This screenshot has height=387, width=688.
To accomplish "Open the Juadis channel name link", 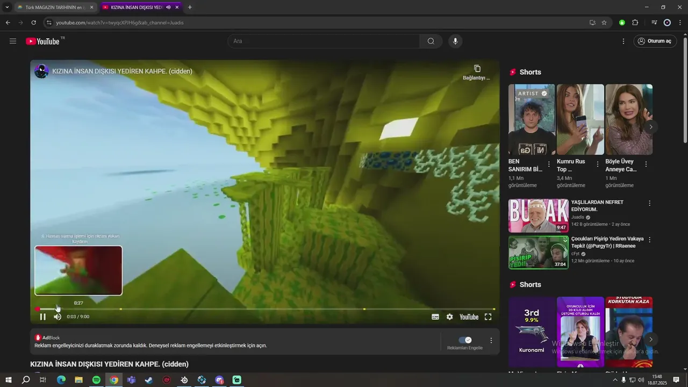I will tap(578, 217).
